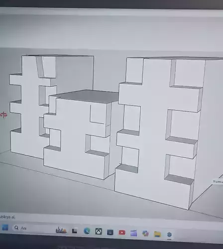Image resolution: width=223 pixels, height=249 pixels.
Task: Switch to the active round blue app icon
Action: coord(169,235)
